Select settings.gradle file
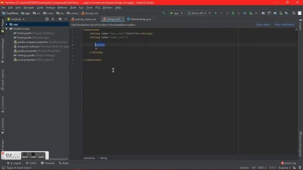The image size is (303, 170). tap(34, 55)
